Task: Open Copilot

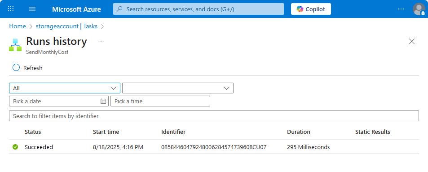Action: pyautogui.click(x=311, y=9)
